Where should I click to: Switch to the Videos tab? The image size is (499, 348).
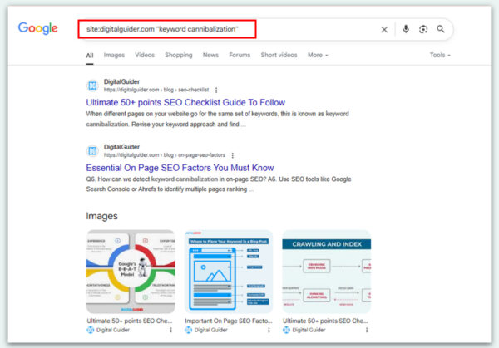(145, 55)
